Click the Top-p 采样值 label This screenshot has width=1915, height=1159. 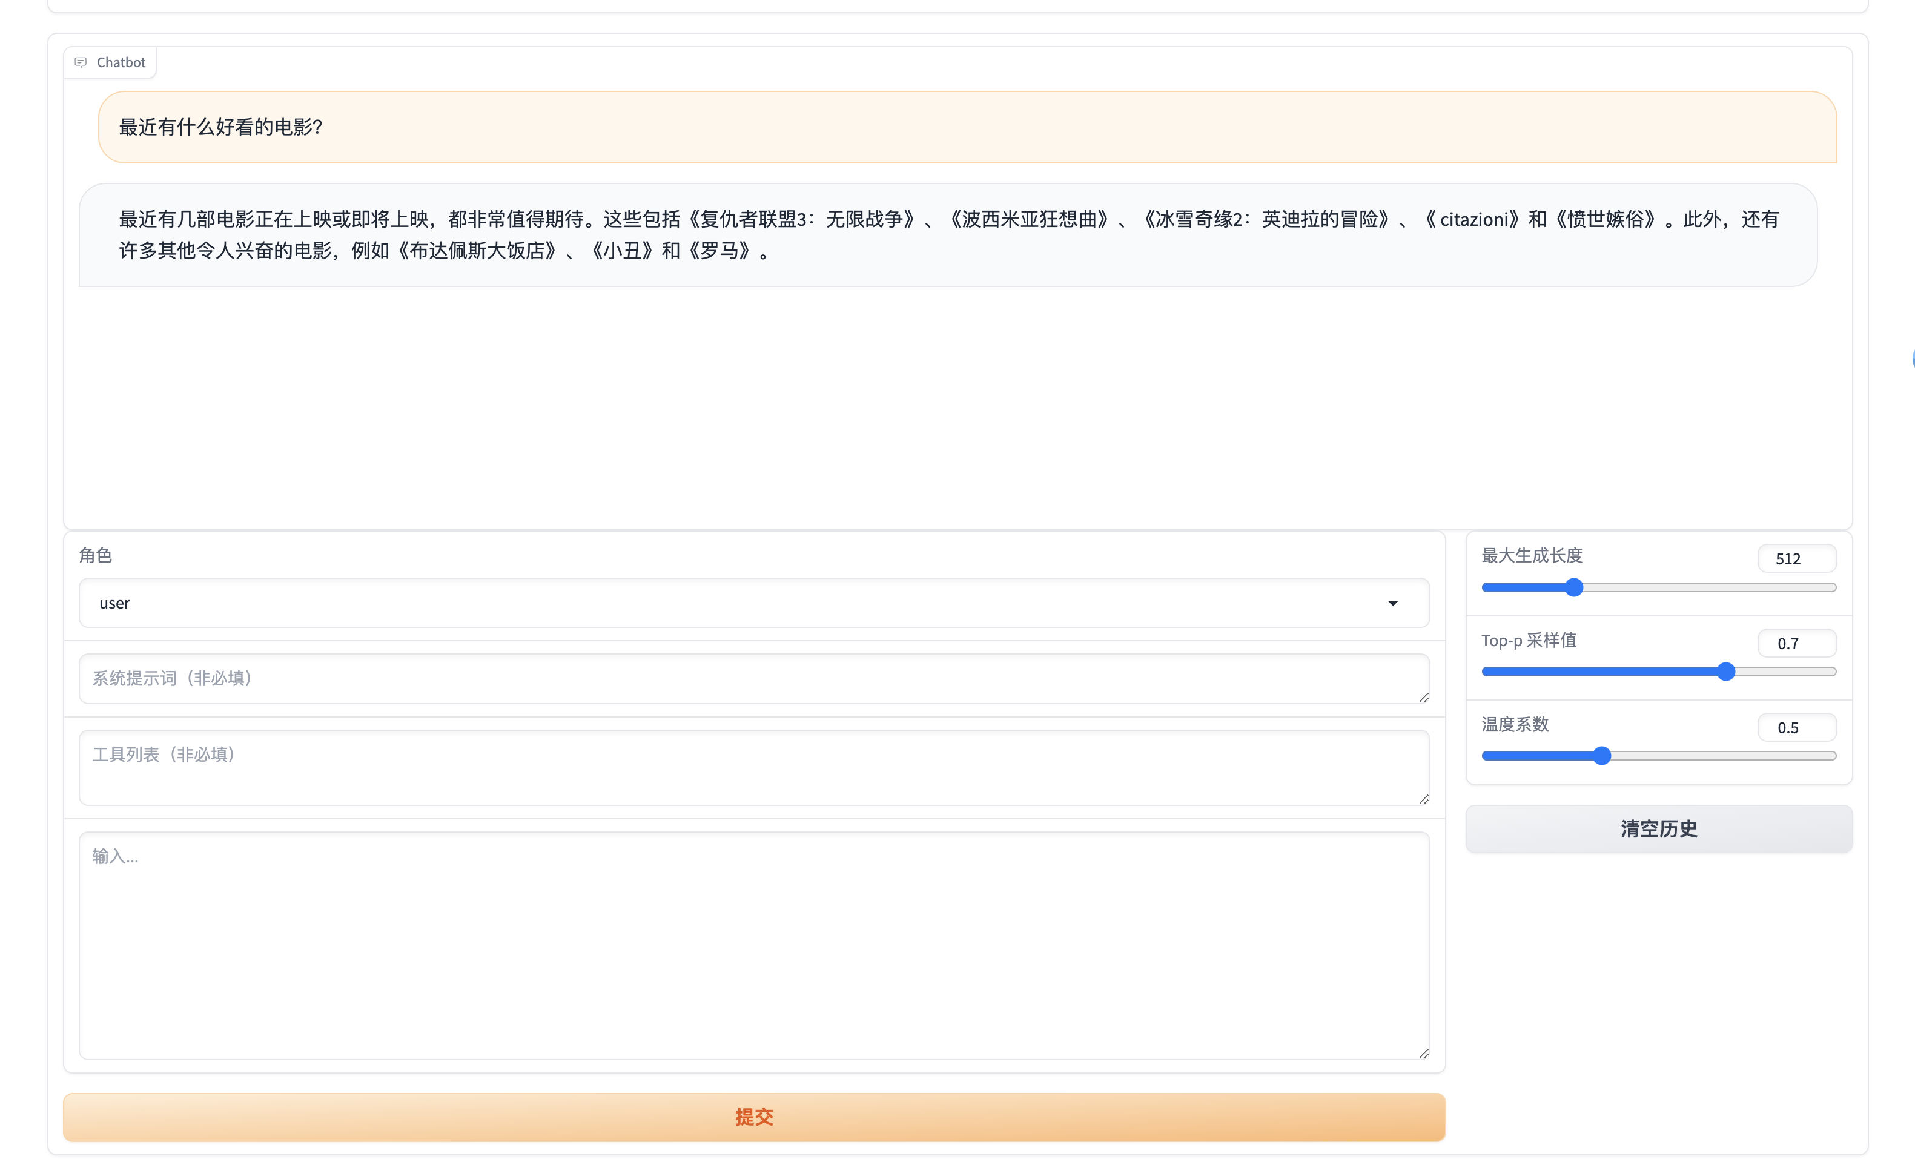[x=1529, y=641]
